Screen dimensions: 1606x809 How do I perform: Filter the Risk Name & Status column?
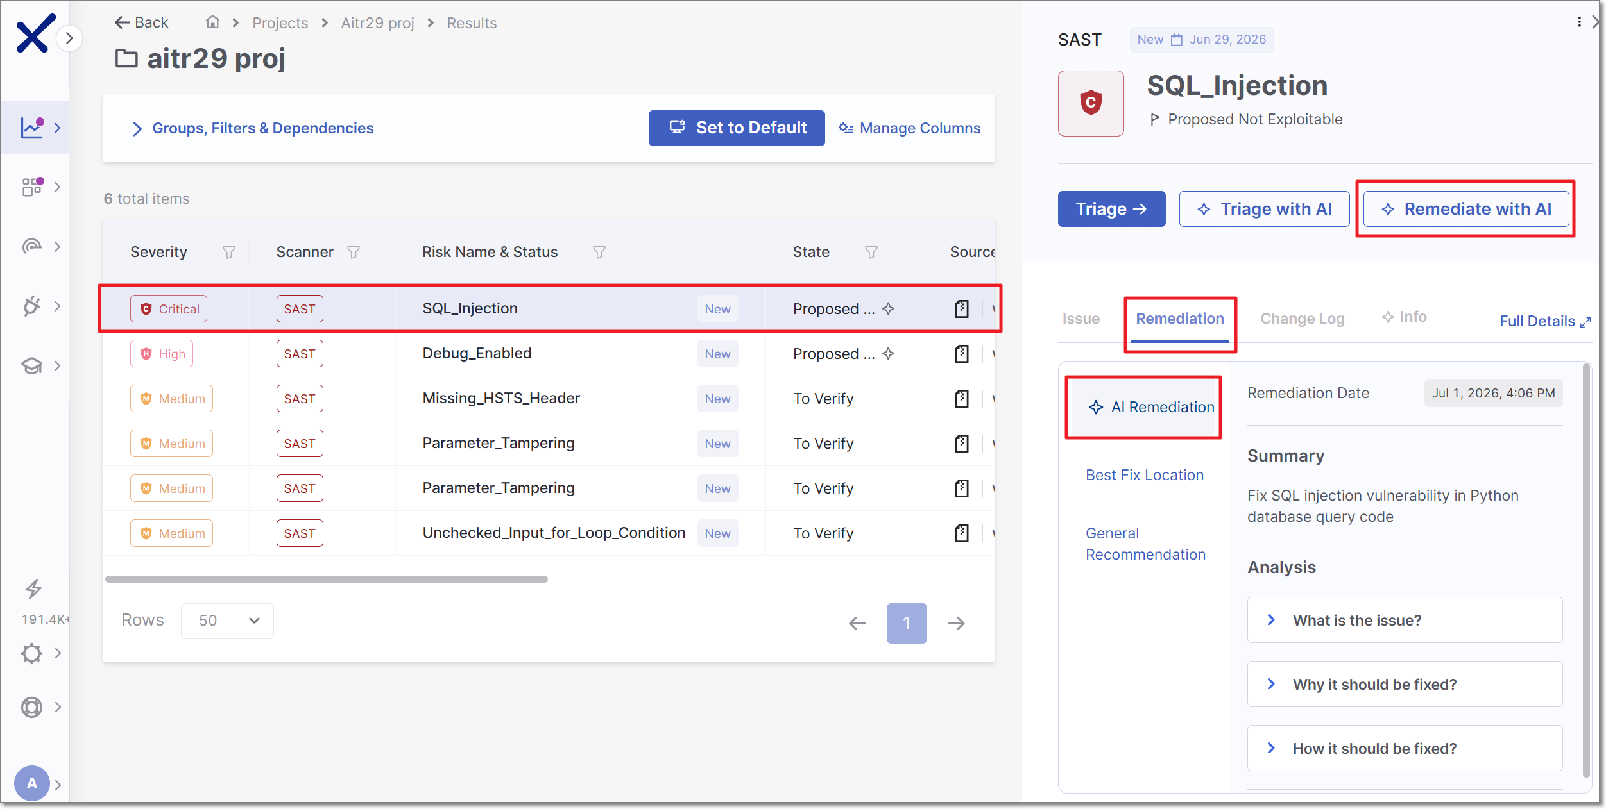[599, 252]
